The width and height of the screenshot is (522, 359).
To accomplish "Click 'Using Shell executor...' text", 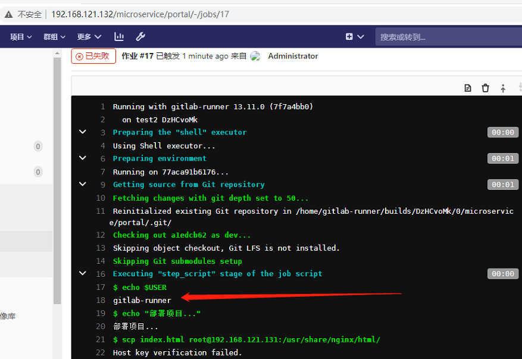I will coord(164,146).
